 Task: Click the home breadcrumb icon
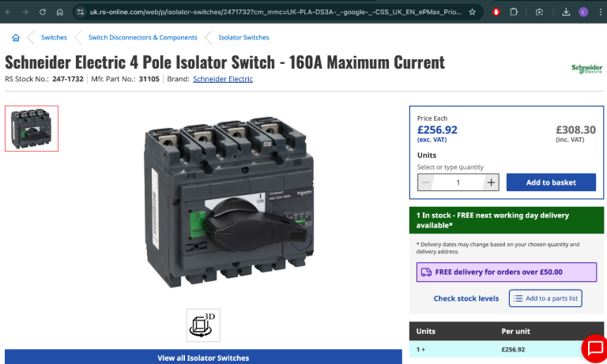16,37
